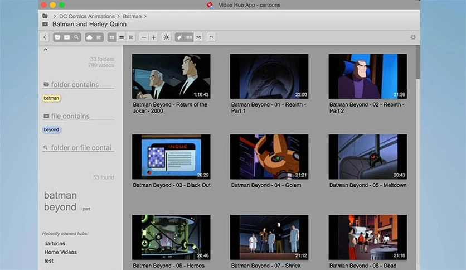The image size is (466, 270).
Task: Collapse the toolbar with up chevron
Action: [x=211, y=37]
